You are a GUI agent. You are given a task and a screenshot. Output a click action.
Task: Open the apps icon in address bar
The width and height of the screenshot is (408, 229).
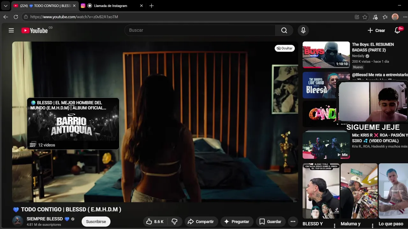click(x=357, y=17)
